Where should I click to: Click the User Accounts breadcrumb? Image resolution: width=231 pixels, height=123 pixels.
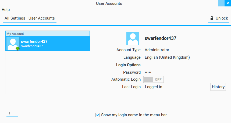coord(41,18)
